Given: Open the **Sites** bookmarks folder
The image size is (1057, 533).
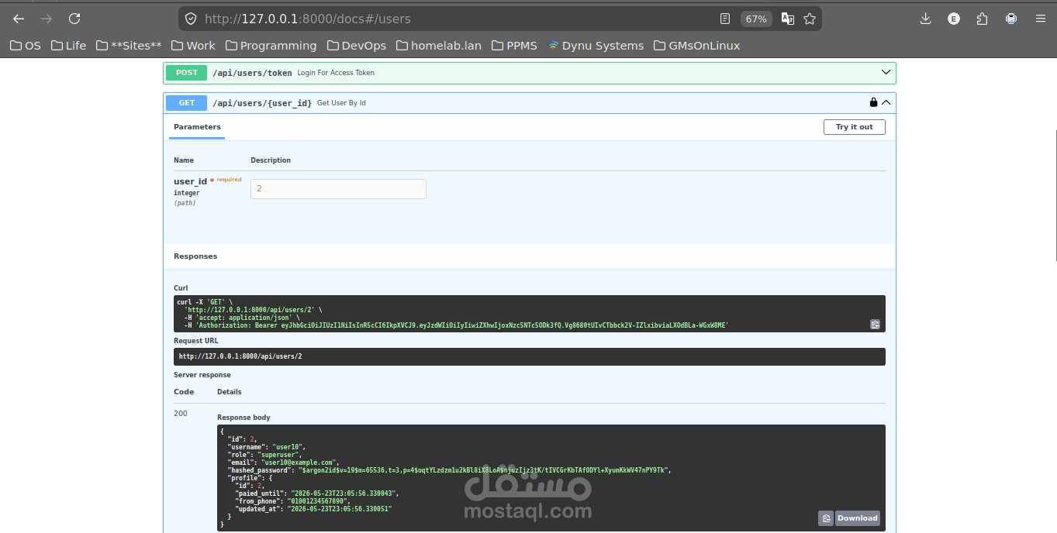Looking at the screenshot, I should 130,46.
